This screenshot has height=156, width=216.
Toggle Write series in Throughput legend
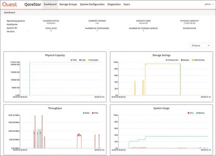coord(95,113)
